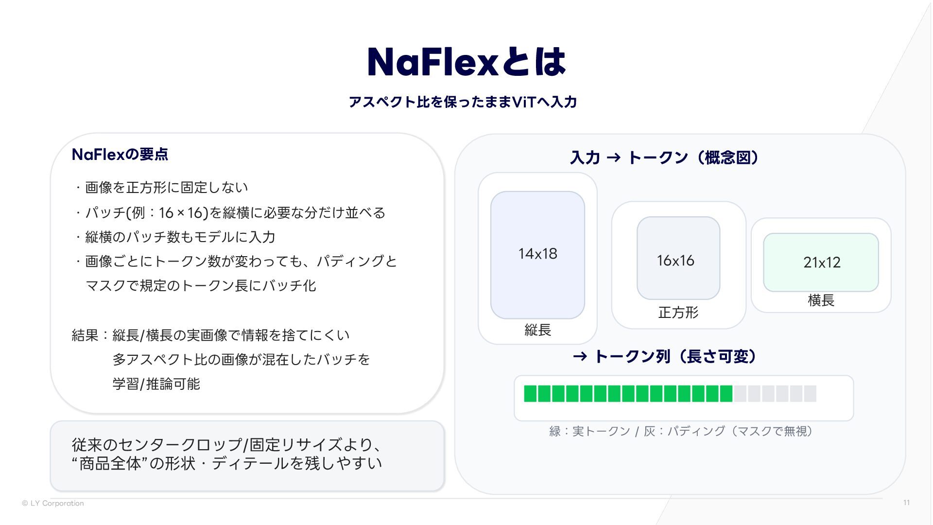
Task: Click the 16x16 square shape
Action: pos(678,258)
